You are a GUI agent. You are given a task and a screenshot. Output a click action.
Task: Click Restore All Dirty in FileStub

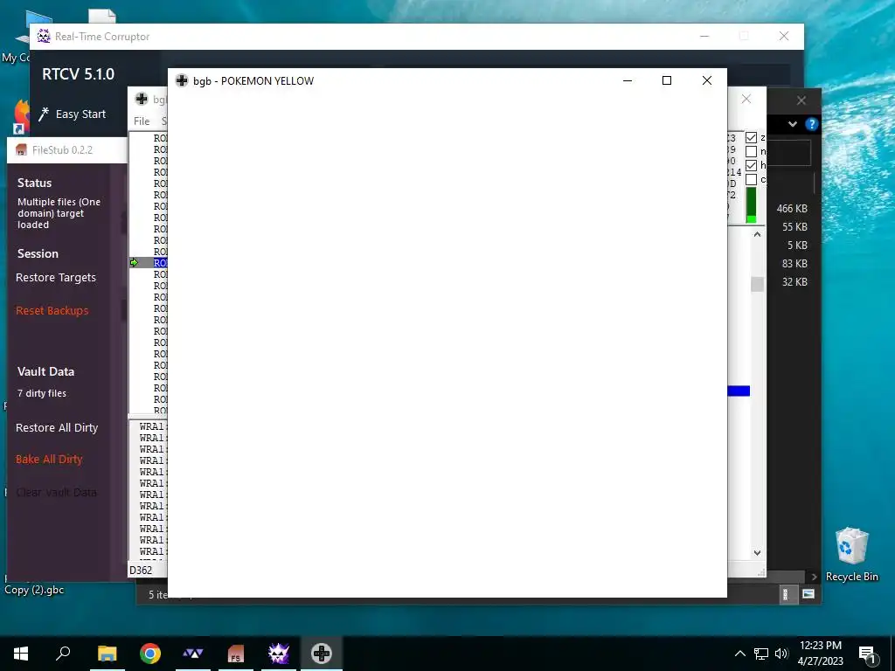[57, 428]
